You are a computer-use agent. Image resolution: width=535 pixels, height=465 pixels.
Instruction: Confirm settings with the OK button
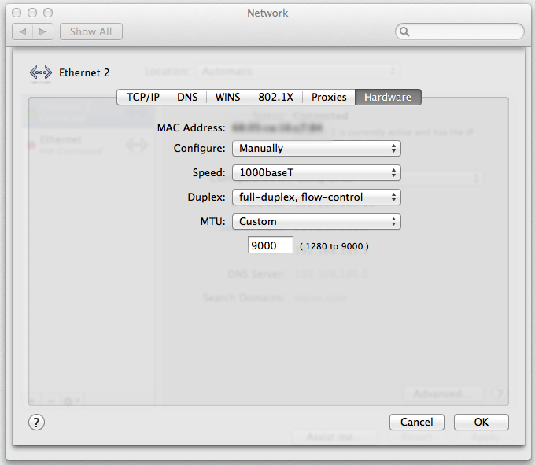click(481, 422)
